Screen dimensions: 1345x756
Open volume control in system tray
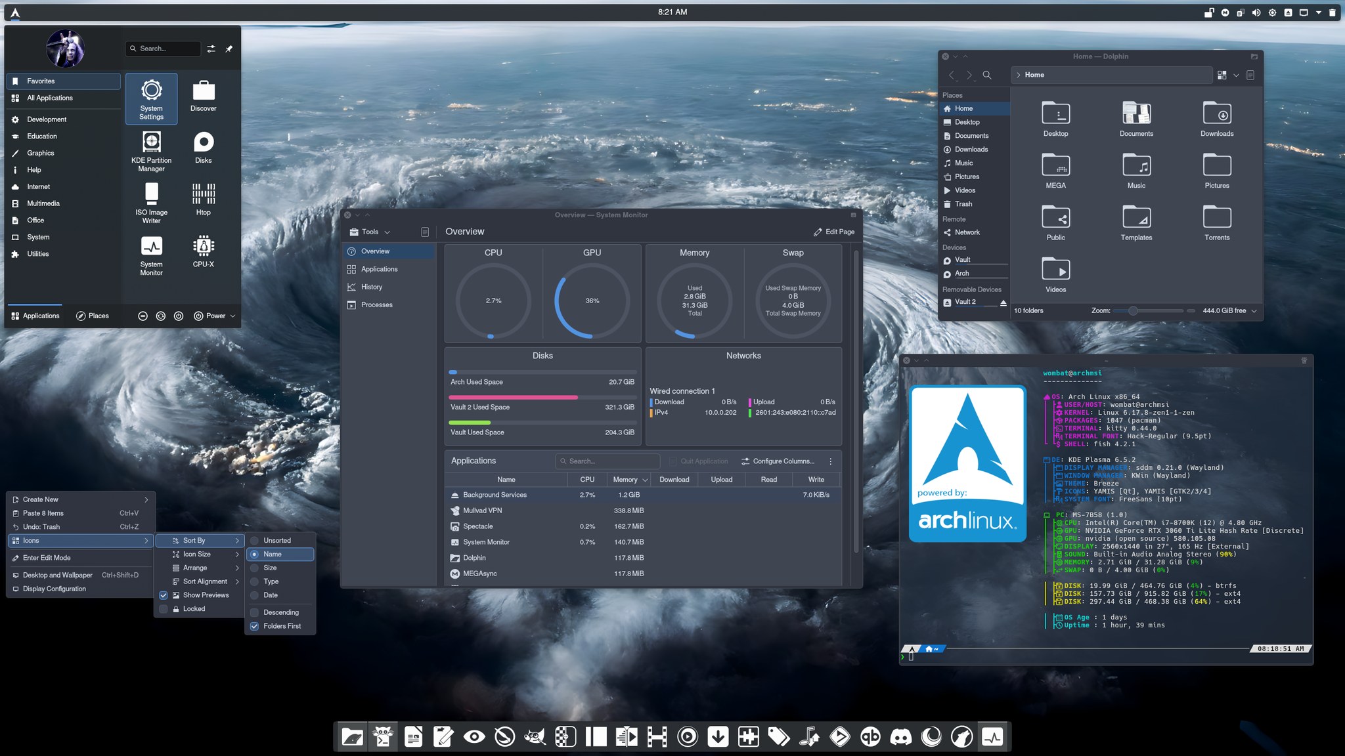1256,12
